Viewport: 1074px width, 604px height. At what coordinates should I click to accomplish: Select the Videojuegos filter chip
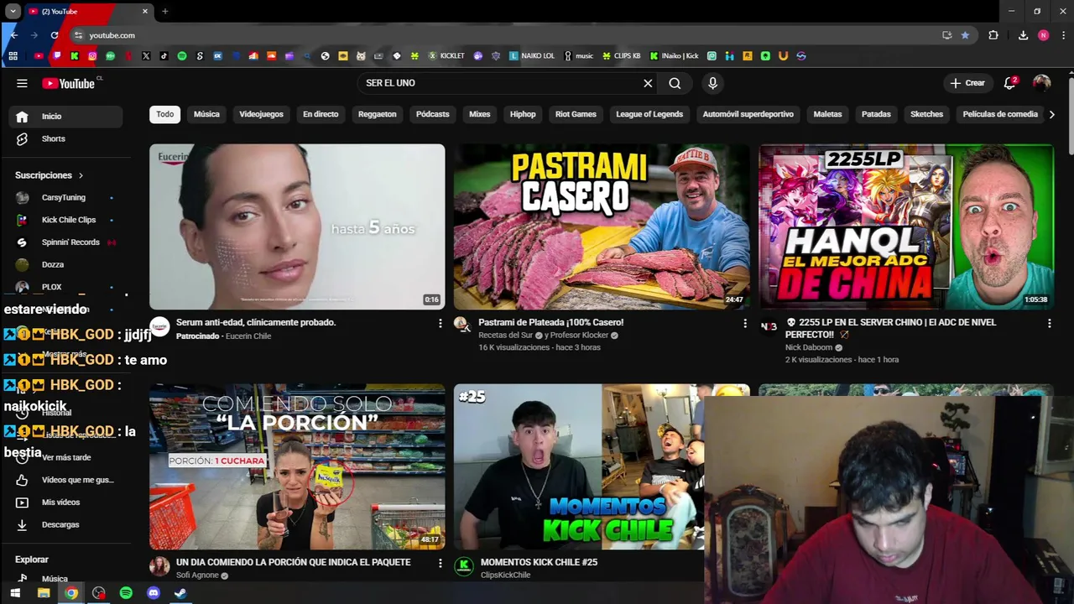(261, 114)
